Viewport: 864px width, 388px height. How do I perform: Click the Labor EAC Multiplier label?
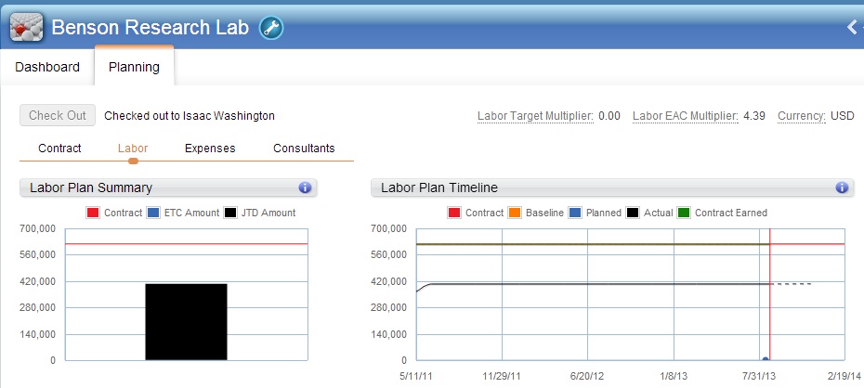click(686, 116)
